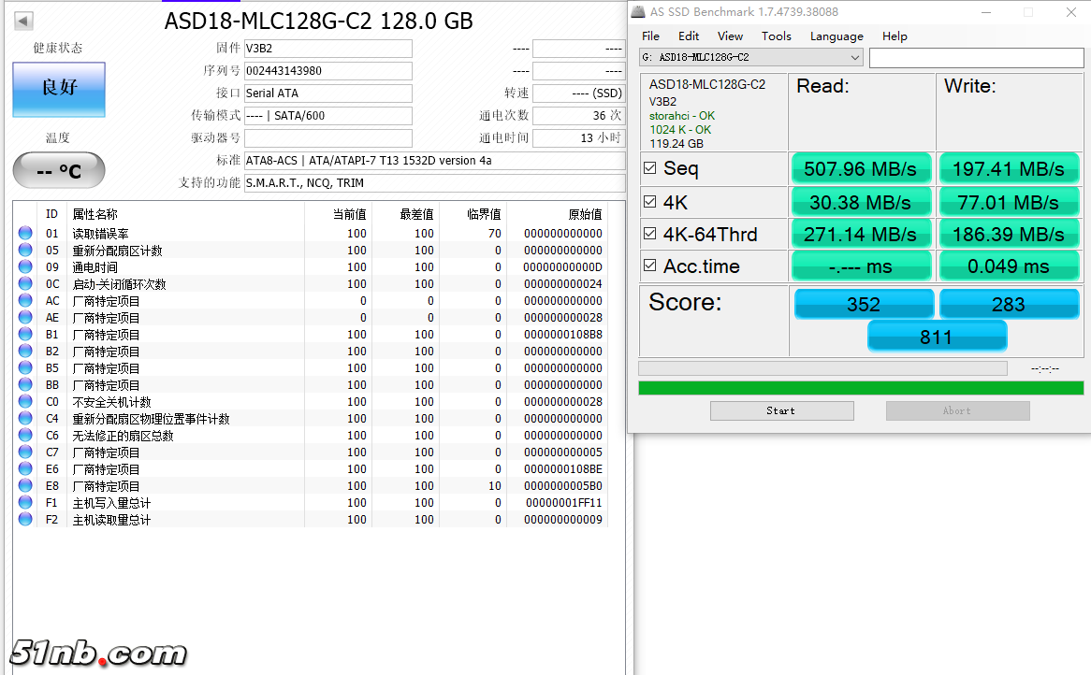The image size is (1091, 675).
Task: Click the green benchmark progress bar
Action: (x=860, y=388)
